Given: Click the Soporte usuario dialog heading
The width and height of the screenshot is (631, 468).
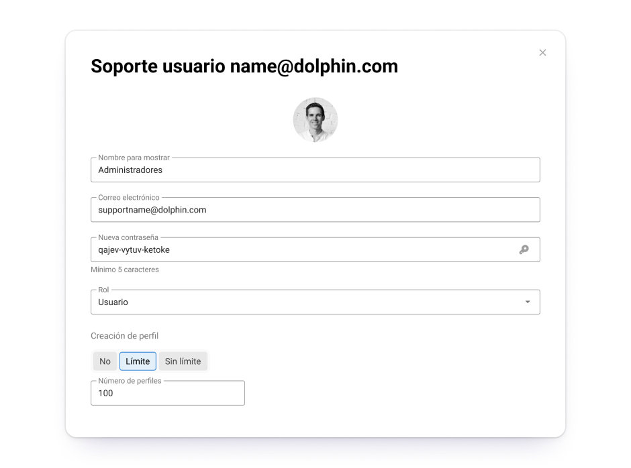Looking at the screenshot, I should click(x=244, y=66).
